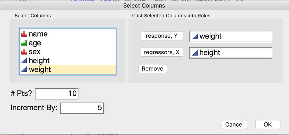Click the blue continuous icon beside height in list
Screen dimensions: 289x135
[24, 61]
